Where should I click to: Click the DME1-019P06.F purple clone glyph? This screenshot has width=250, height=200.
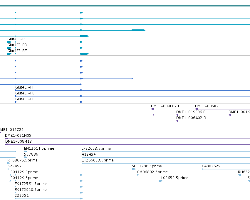tap(177, 115)
